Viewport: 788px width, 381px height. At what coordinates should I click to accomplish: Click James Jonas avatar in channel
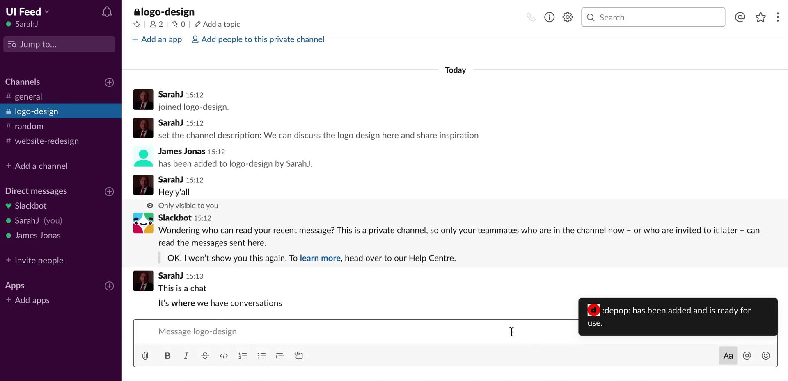pos(143,156)
